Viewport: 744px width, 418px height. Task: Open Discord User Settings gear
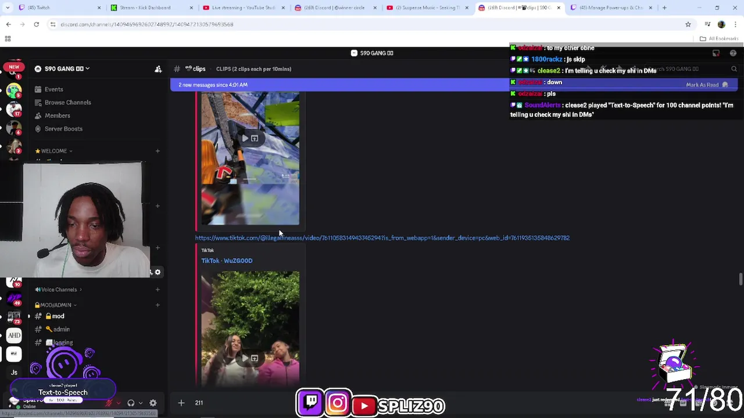tap(153, 403)
